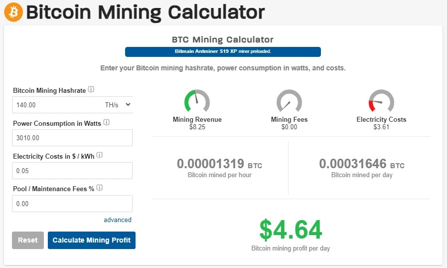Viewport: 447px width, 268px height.
Task: Click the Electricity Costs $3.61 value
Action: click(x=381, y=127)
